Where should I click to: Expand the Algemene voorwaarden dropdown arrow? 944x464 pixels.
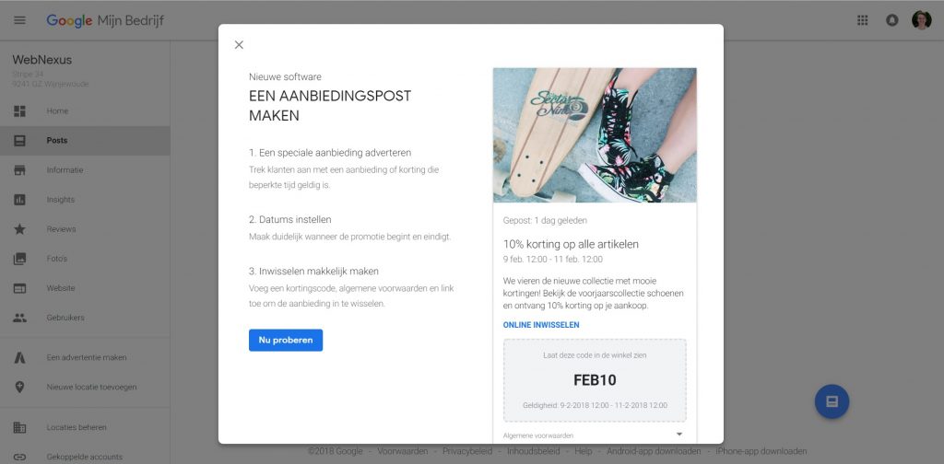click(x=679, y=434)
